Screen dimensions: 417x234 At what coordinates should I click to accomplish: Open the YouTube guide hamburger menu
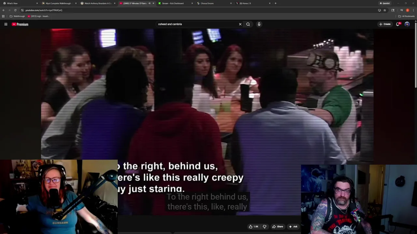click(6, 24)
